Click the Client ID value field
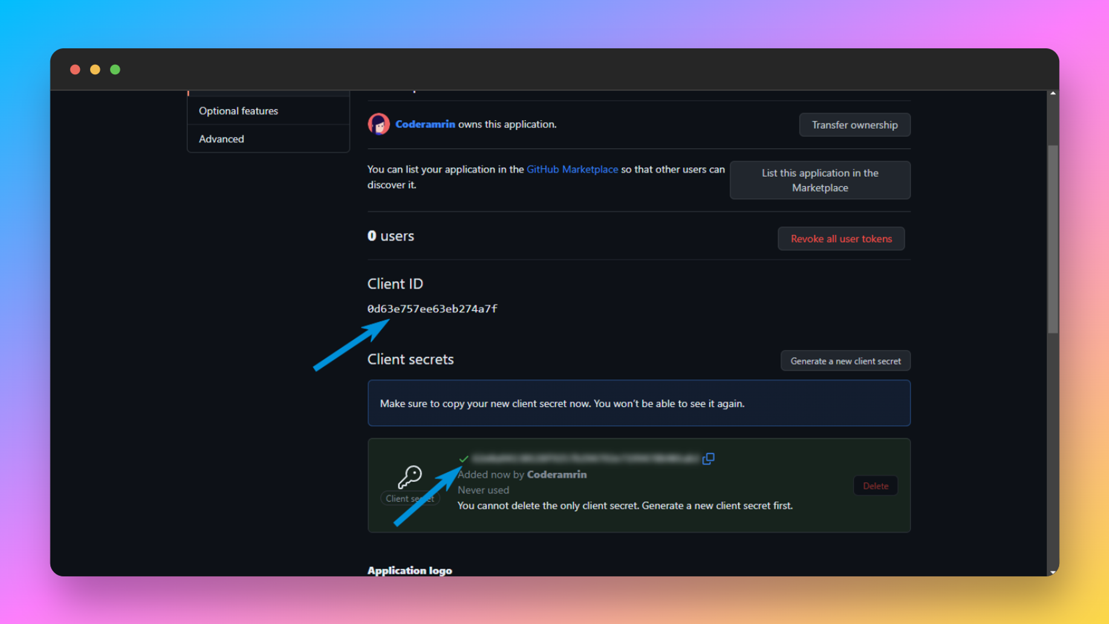The height and width of the screenshot is (624, 1109). pos(432,308)
